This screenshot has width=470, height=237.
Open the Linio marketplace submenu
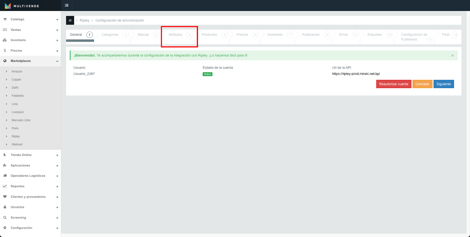[x=15, y=104]
